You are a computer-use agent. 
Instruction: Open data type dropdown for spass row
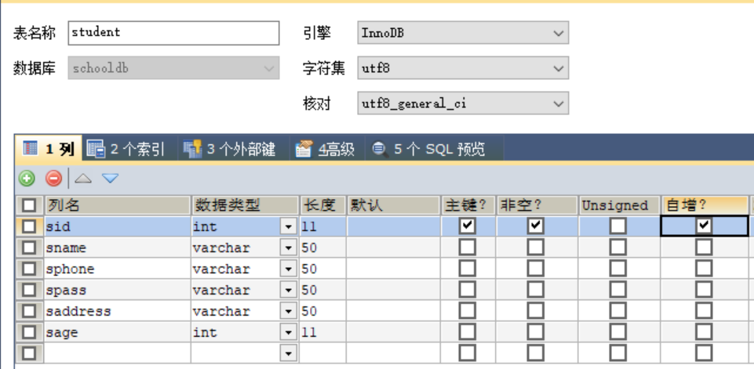[x=288, y=290]
